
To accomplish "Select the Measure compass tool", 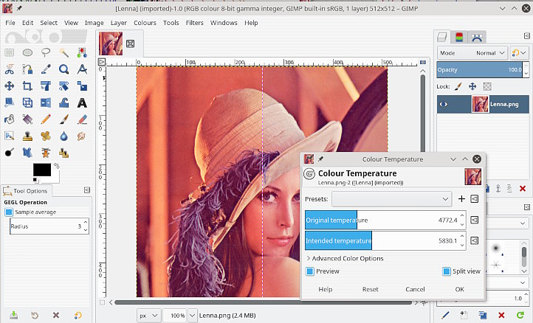I will pyautogui.click(x=82, y=69).
